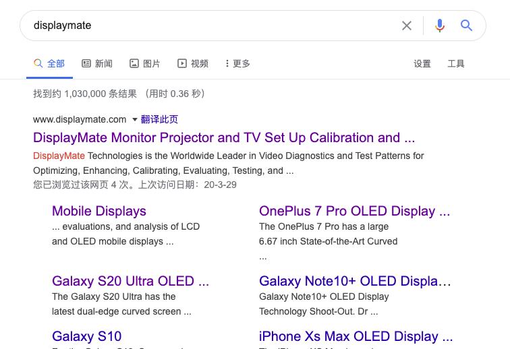Open Galaxy Note10+ OLED Display sitelink
Image resolution: width=510 pixels, height=349 pixels.
tap(355, 281)
